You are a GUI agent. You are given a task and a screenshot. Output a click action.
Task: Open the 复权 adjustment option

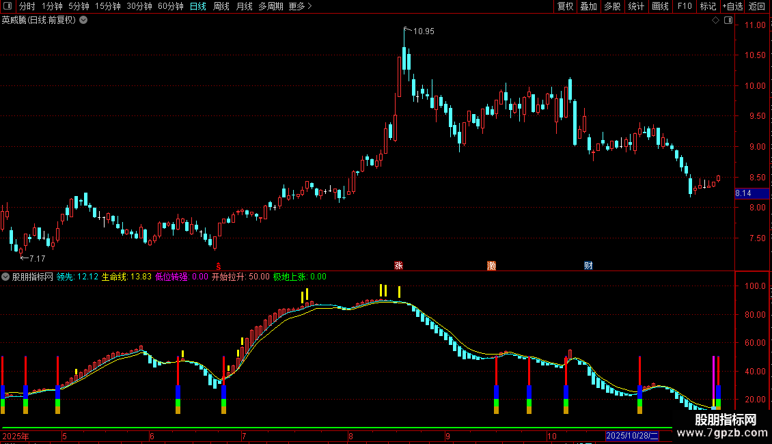(x=565, y=6)
